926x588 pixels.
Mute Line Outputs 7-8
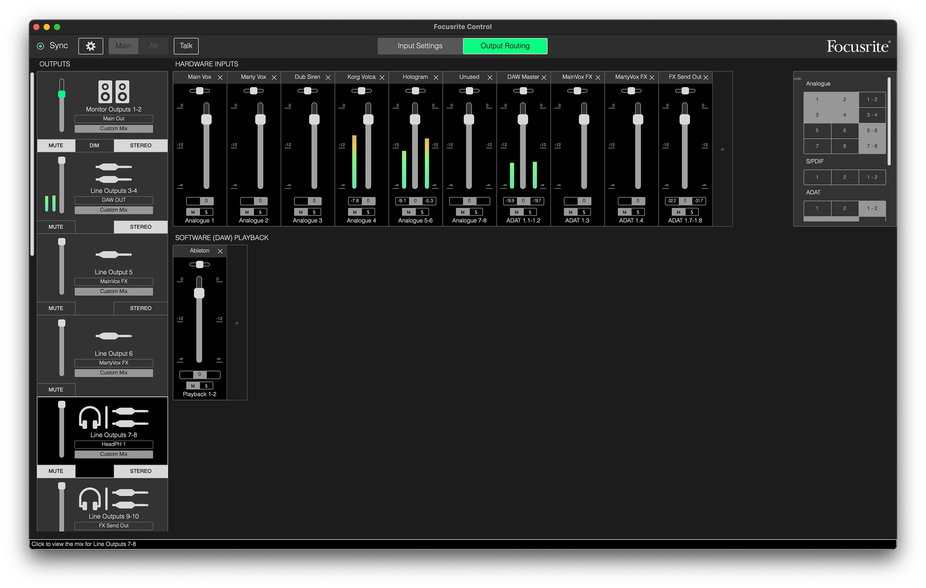pos(56,471)
